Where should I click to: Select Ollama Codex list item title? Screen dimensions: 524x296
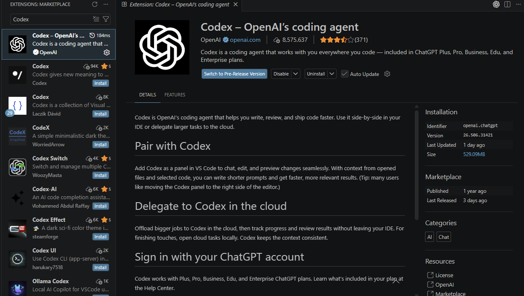click(50, 281)
